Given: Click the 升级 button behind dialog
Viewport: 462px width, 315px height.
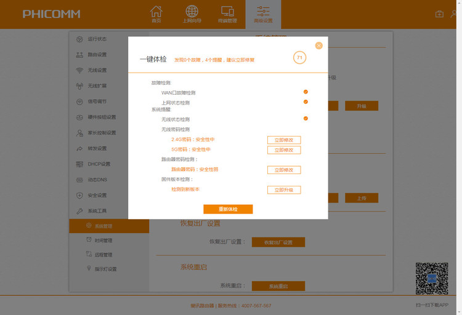Looking at the screenshot, I should 362,106.
